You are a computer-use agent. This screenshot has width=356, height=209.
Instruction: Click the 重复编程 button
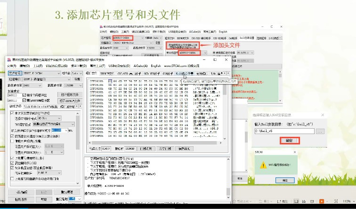(x=67, y=192)
